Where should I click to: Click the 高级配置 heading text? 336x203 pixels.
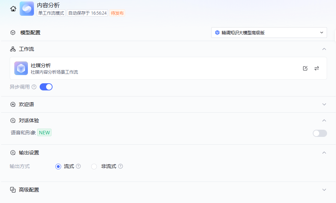click(29, 190)
